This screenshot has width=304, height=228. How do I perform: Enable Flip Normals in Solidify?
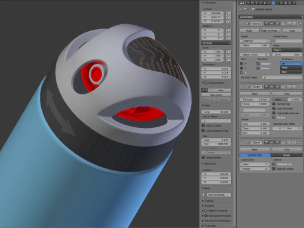pyautogui.click(x=274, y=104)
